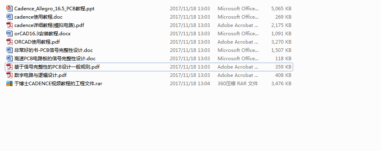Screen dimensions: 381x151
Task: Click the RAR archive icon of 于博士CADENCE视频教程的工程文件.rar
Action: pyautogui.click(x=9, y=84)
